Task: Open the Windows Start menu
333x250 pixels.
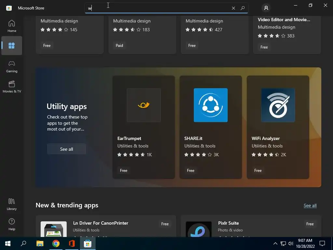Action: 8,243
